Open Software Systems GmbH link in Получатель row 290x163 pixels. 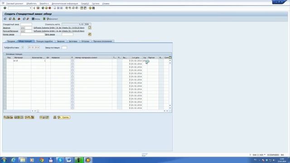tap(59, 31)
